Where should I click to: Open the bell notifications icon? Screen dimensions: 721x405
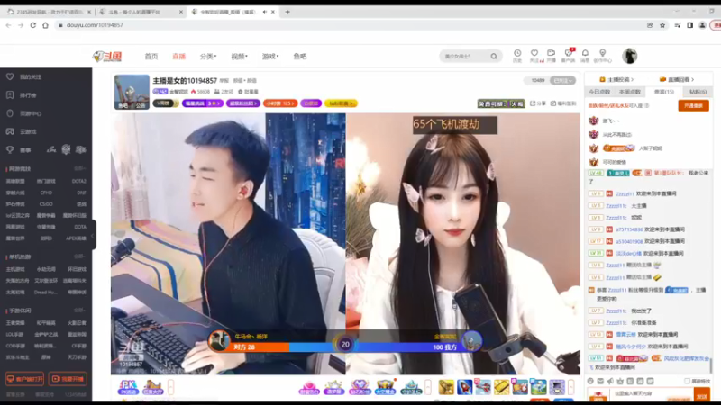click(x=585, y=55)
